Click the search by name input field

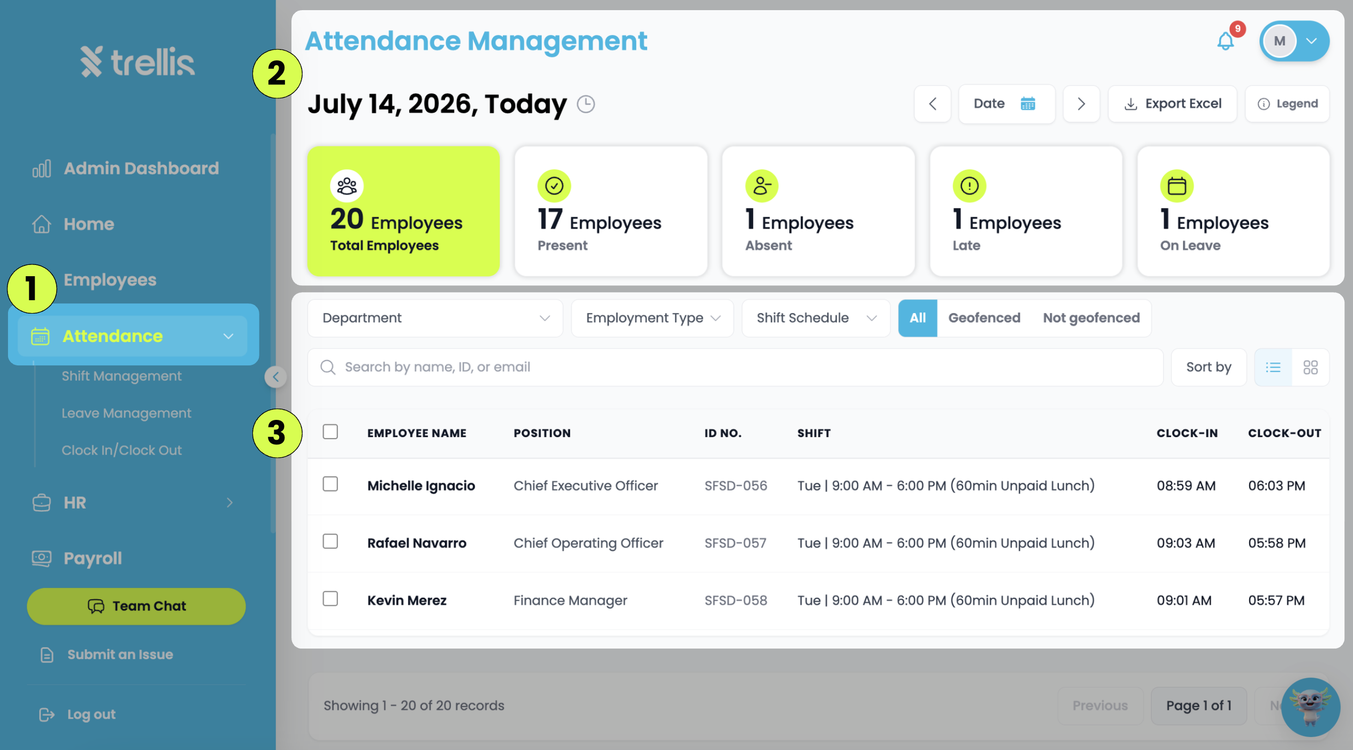(735, 367)
